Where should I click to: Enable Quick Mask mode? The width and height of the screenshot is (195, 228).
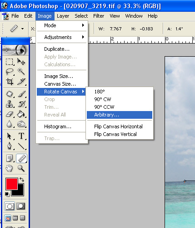[x=20, y=206]
